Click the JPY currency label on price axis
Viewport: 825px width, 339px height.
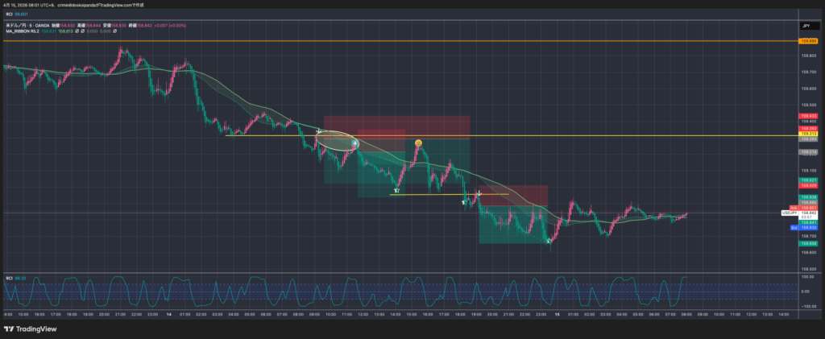click(x=805, y=27)
